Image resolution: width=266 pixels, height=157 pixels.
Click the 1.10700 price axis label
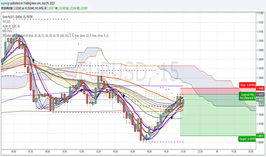click(260, 69)
